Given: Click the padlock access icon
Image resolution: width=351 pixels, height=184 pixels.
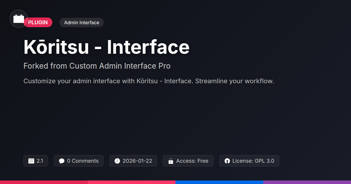Looking at the screenshot, I should click(x=171, y=161).
